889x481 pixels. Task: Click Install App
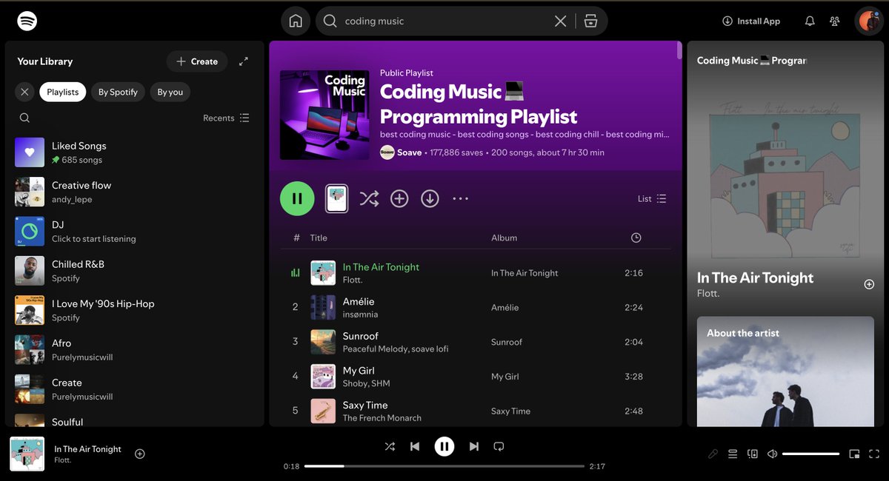click(751, 21)
